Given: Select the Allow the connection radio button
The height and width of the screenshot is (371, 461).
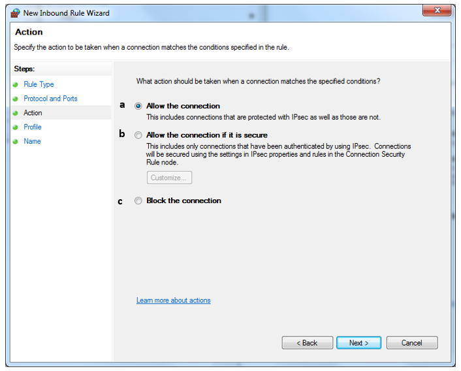Looking at the screenshot, I should (138, 106).
